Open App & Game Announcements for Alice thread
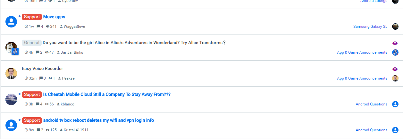Screen dimensions: 403x139 (x=362, y=52)
